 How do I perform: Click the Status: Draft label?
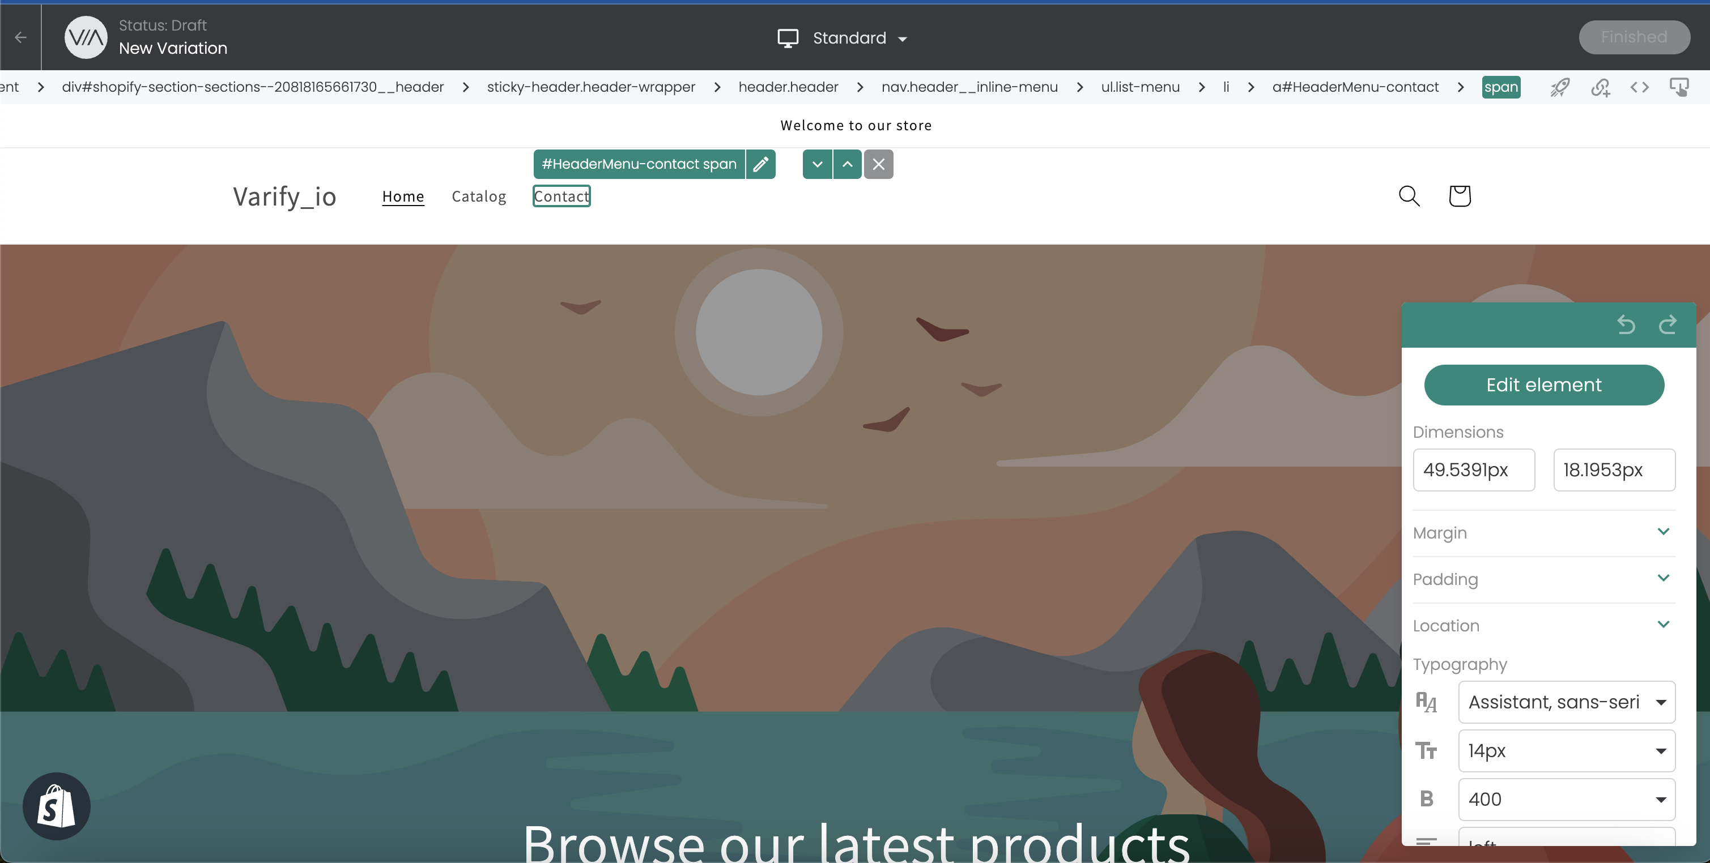click(x=163, y=25)
